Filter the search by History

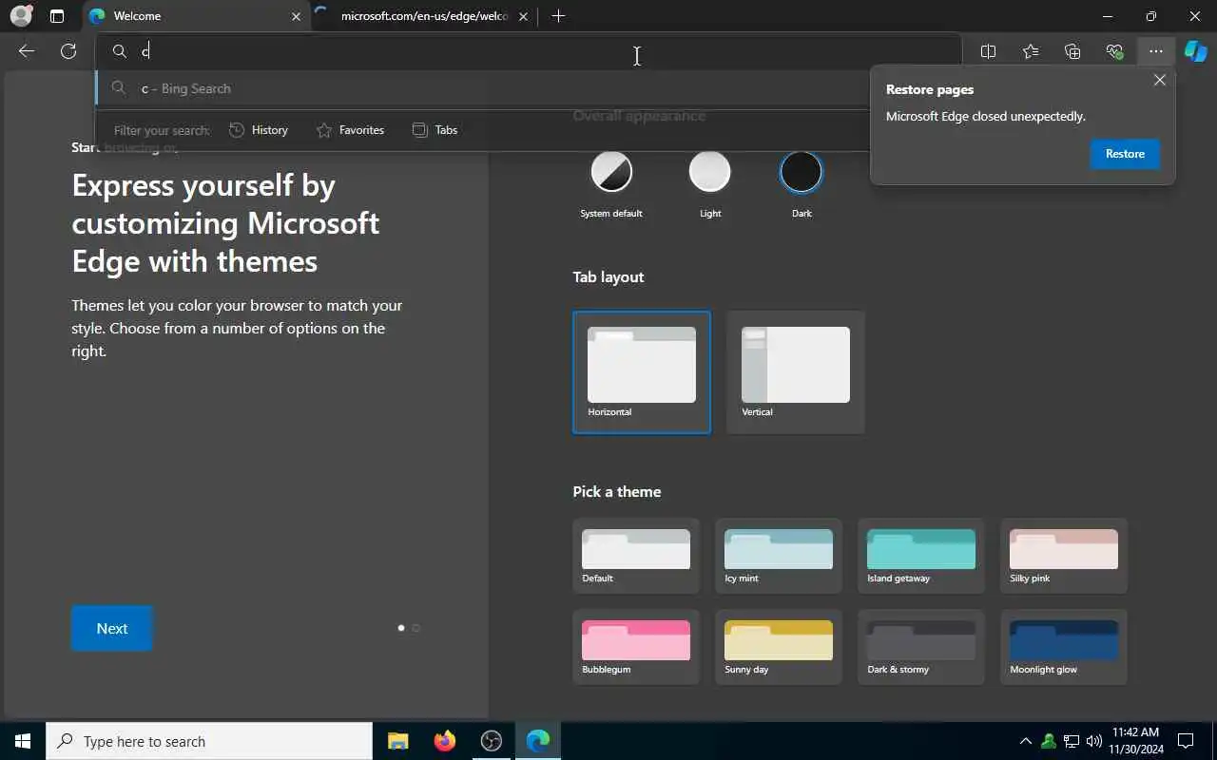(x=259, y=130)
